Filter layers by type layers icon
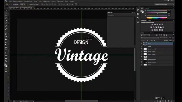Image resolution: width=182 pixels, height=102 pixels. [162, 35]
